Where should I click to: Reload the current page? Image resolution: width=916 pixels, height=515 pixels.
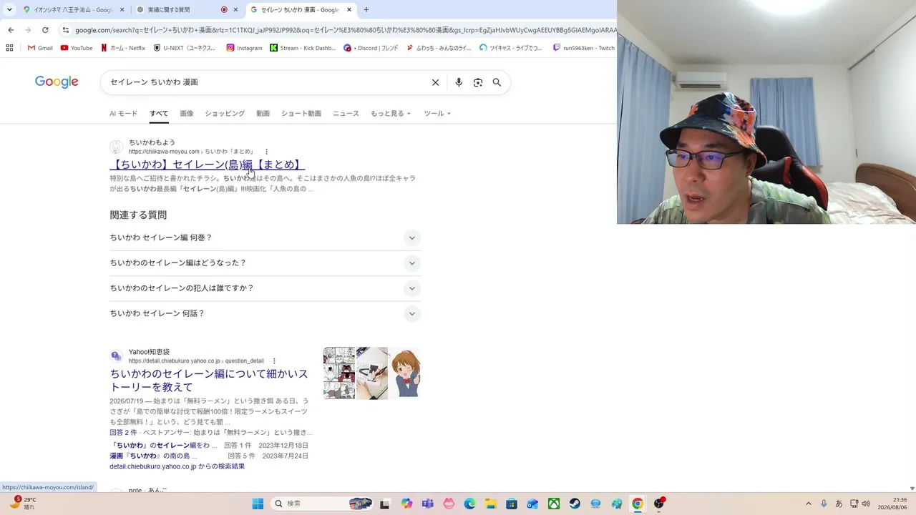pos(45,30)
